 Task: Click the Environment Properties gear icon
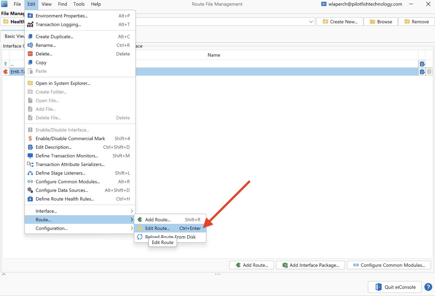point(30,16)
